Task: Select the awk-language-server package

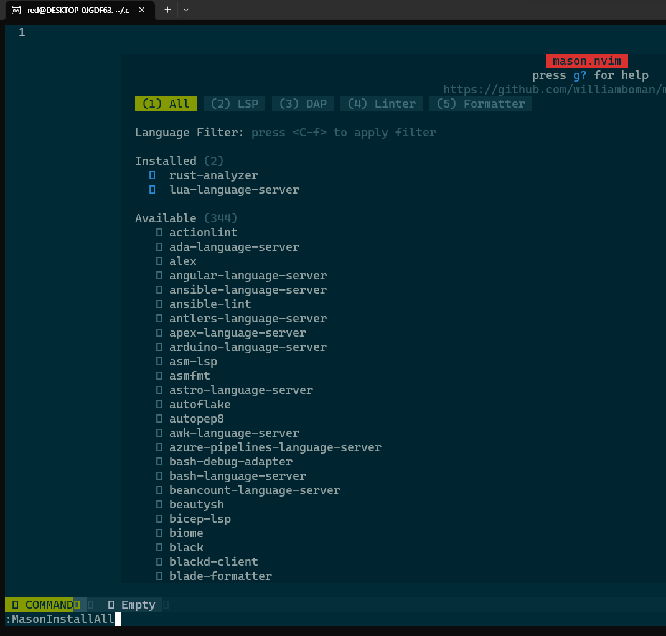Action: [x=234, y=433]
